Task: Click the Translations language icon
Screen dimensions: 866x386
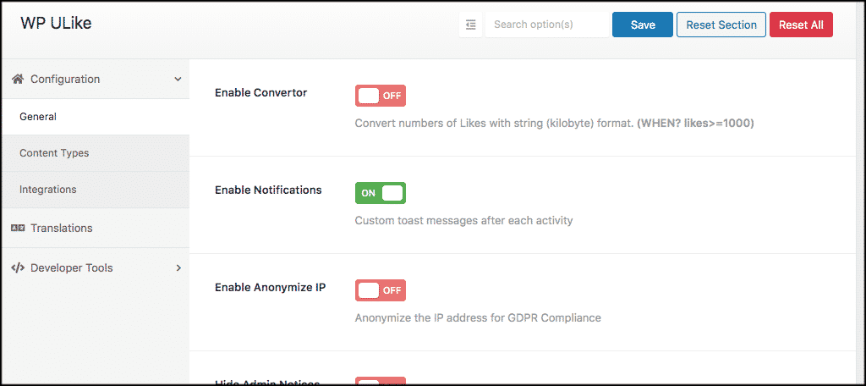Action: (18, 228)
